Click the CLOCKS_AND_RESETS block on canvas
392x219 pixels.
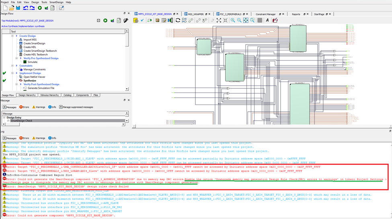[204, 47]
